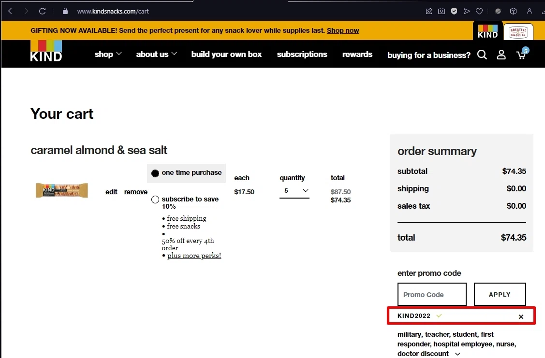
Task: Click the round extension icon beside heart
Action: (x=498, y=11)
